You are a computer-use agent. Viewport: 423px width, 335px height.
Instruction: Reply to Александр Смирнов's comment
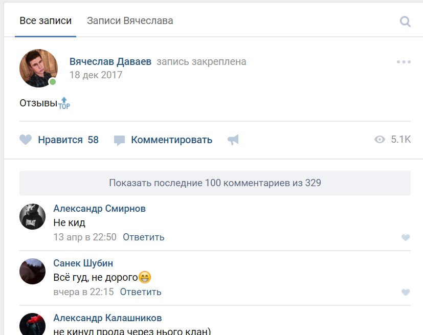click(144, 237)
